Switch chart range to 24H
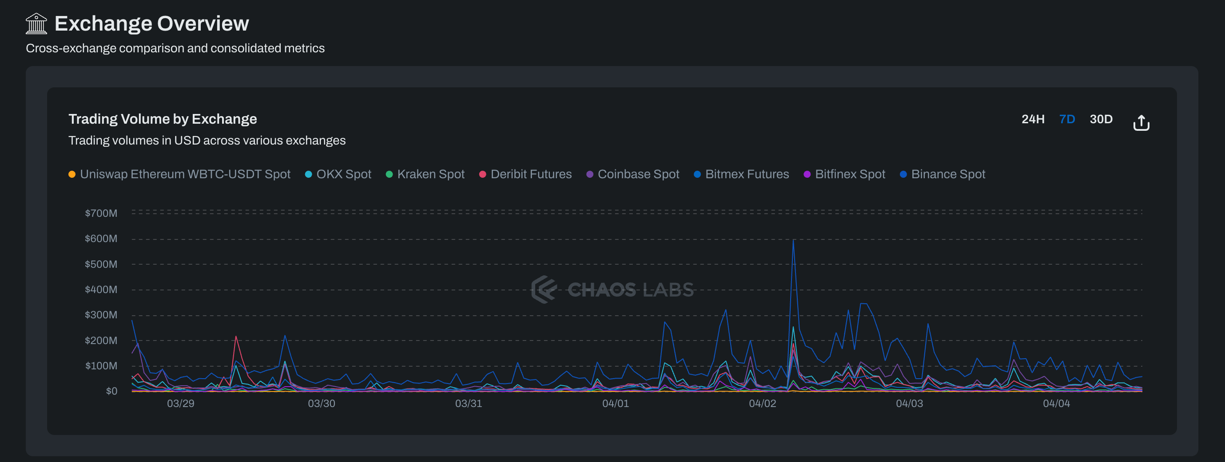The image size is (1225, 462). [x=1033, y=119]
